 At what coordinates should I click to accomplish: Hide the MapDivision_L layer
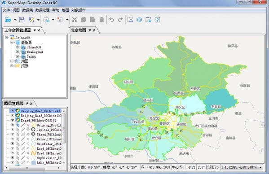pos(12,158)
